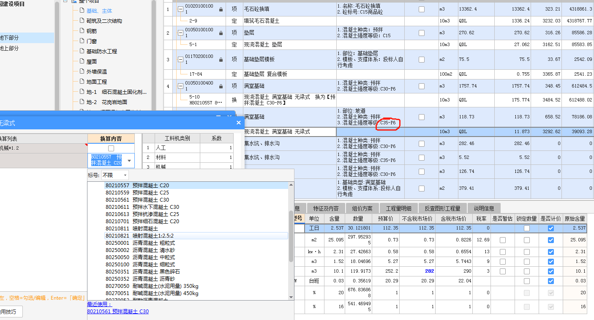
Task: Select 地上部分 in the left panel
Action: pyautogui.click(x=9, y=48)
